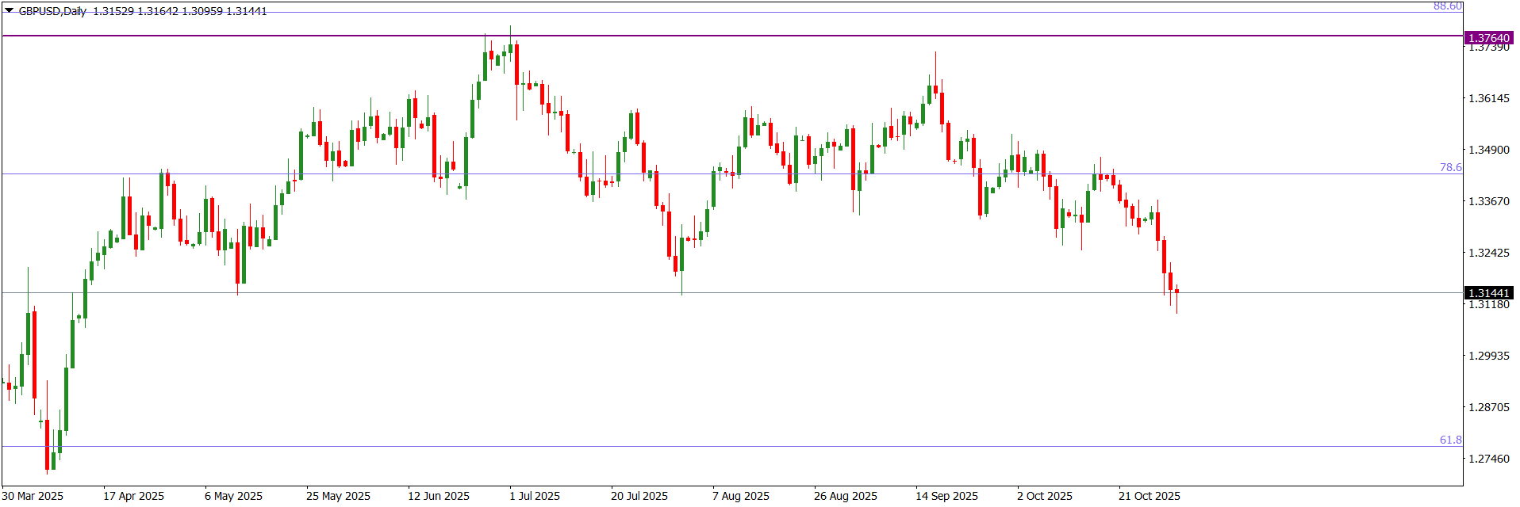Click the black 1.31441 current price tag

[1488, 293]
